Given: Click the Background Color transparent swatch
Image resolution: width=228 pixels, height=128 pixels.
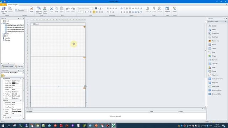Looking at the screenshot, I should [x=14, y=81].
